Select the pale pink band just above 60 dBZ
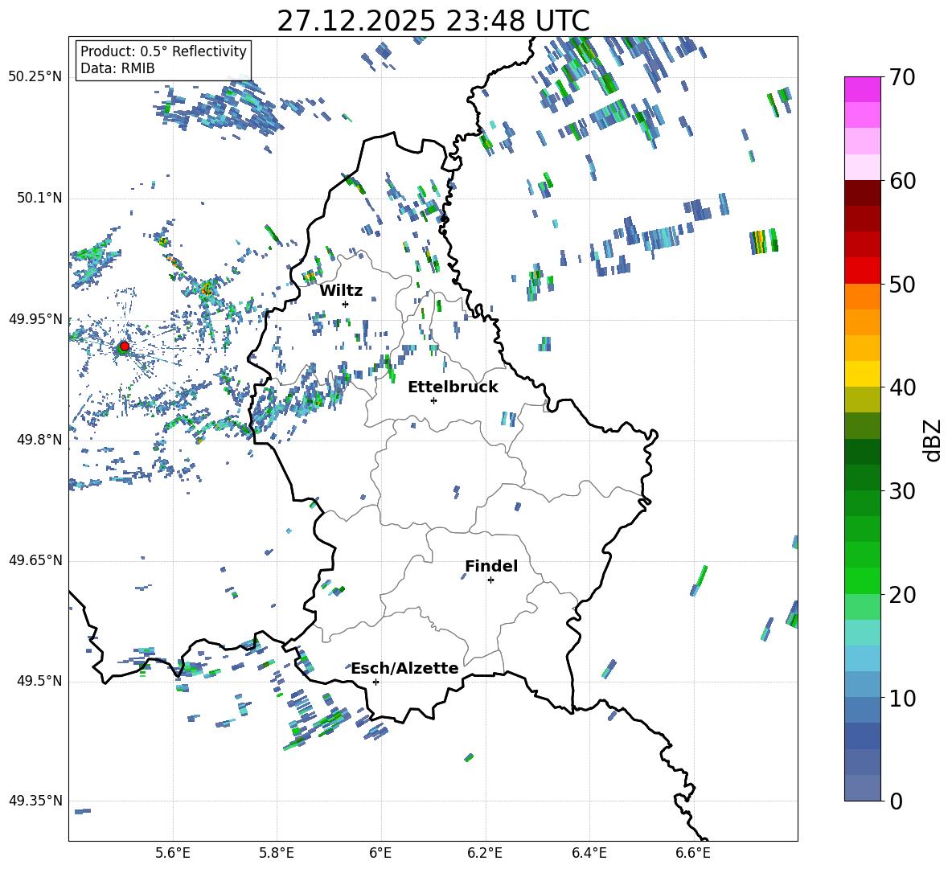Image resolution: width=952 pixels, height=869 pixels. click(x=863, y=167)
